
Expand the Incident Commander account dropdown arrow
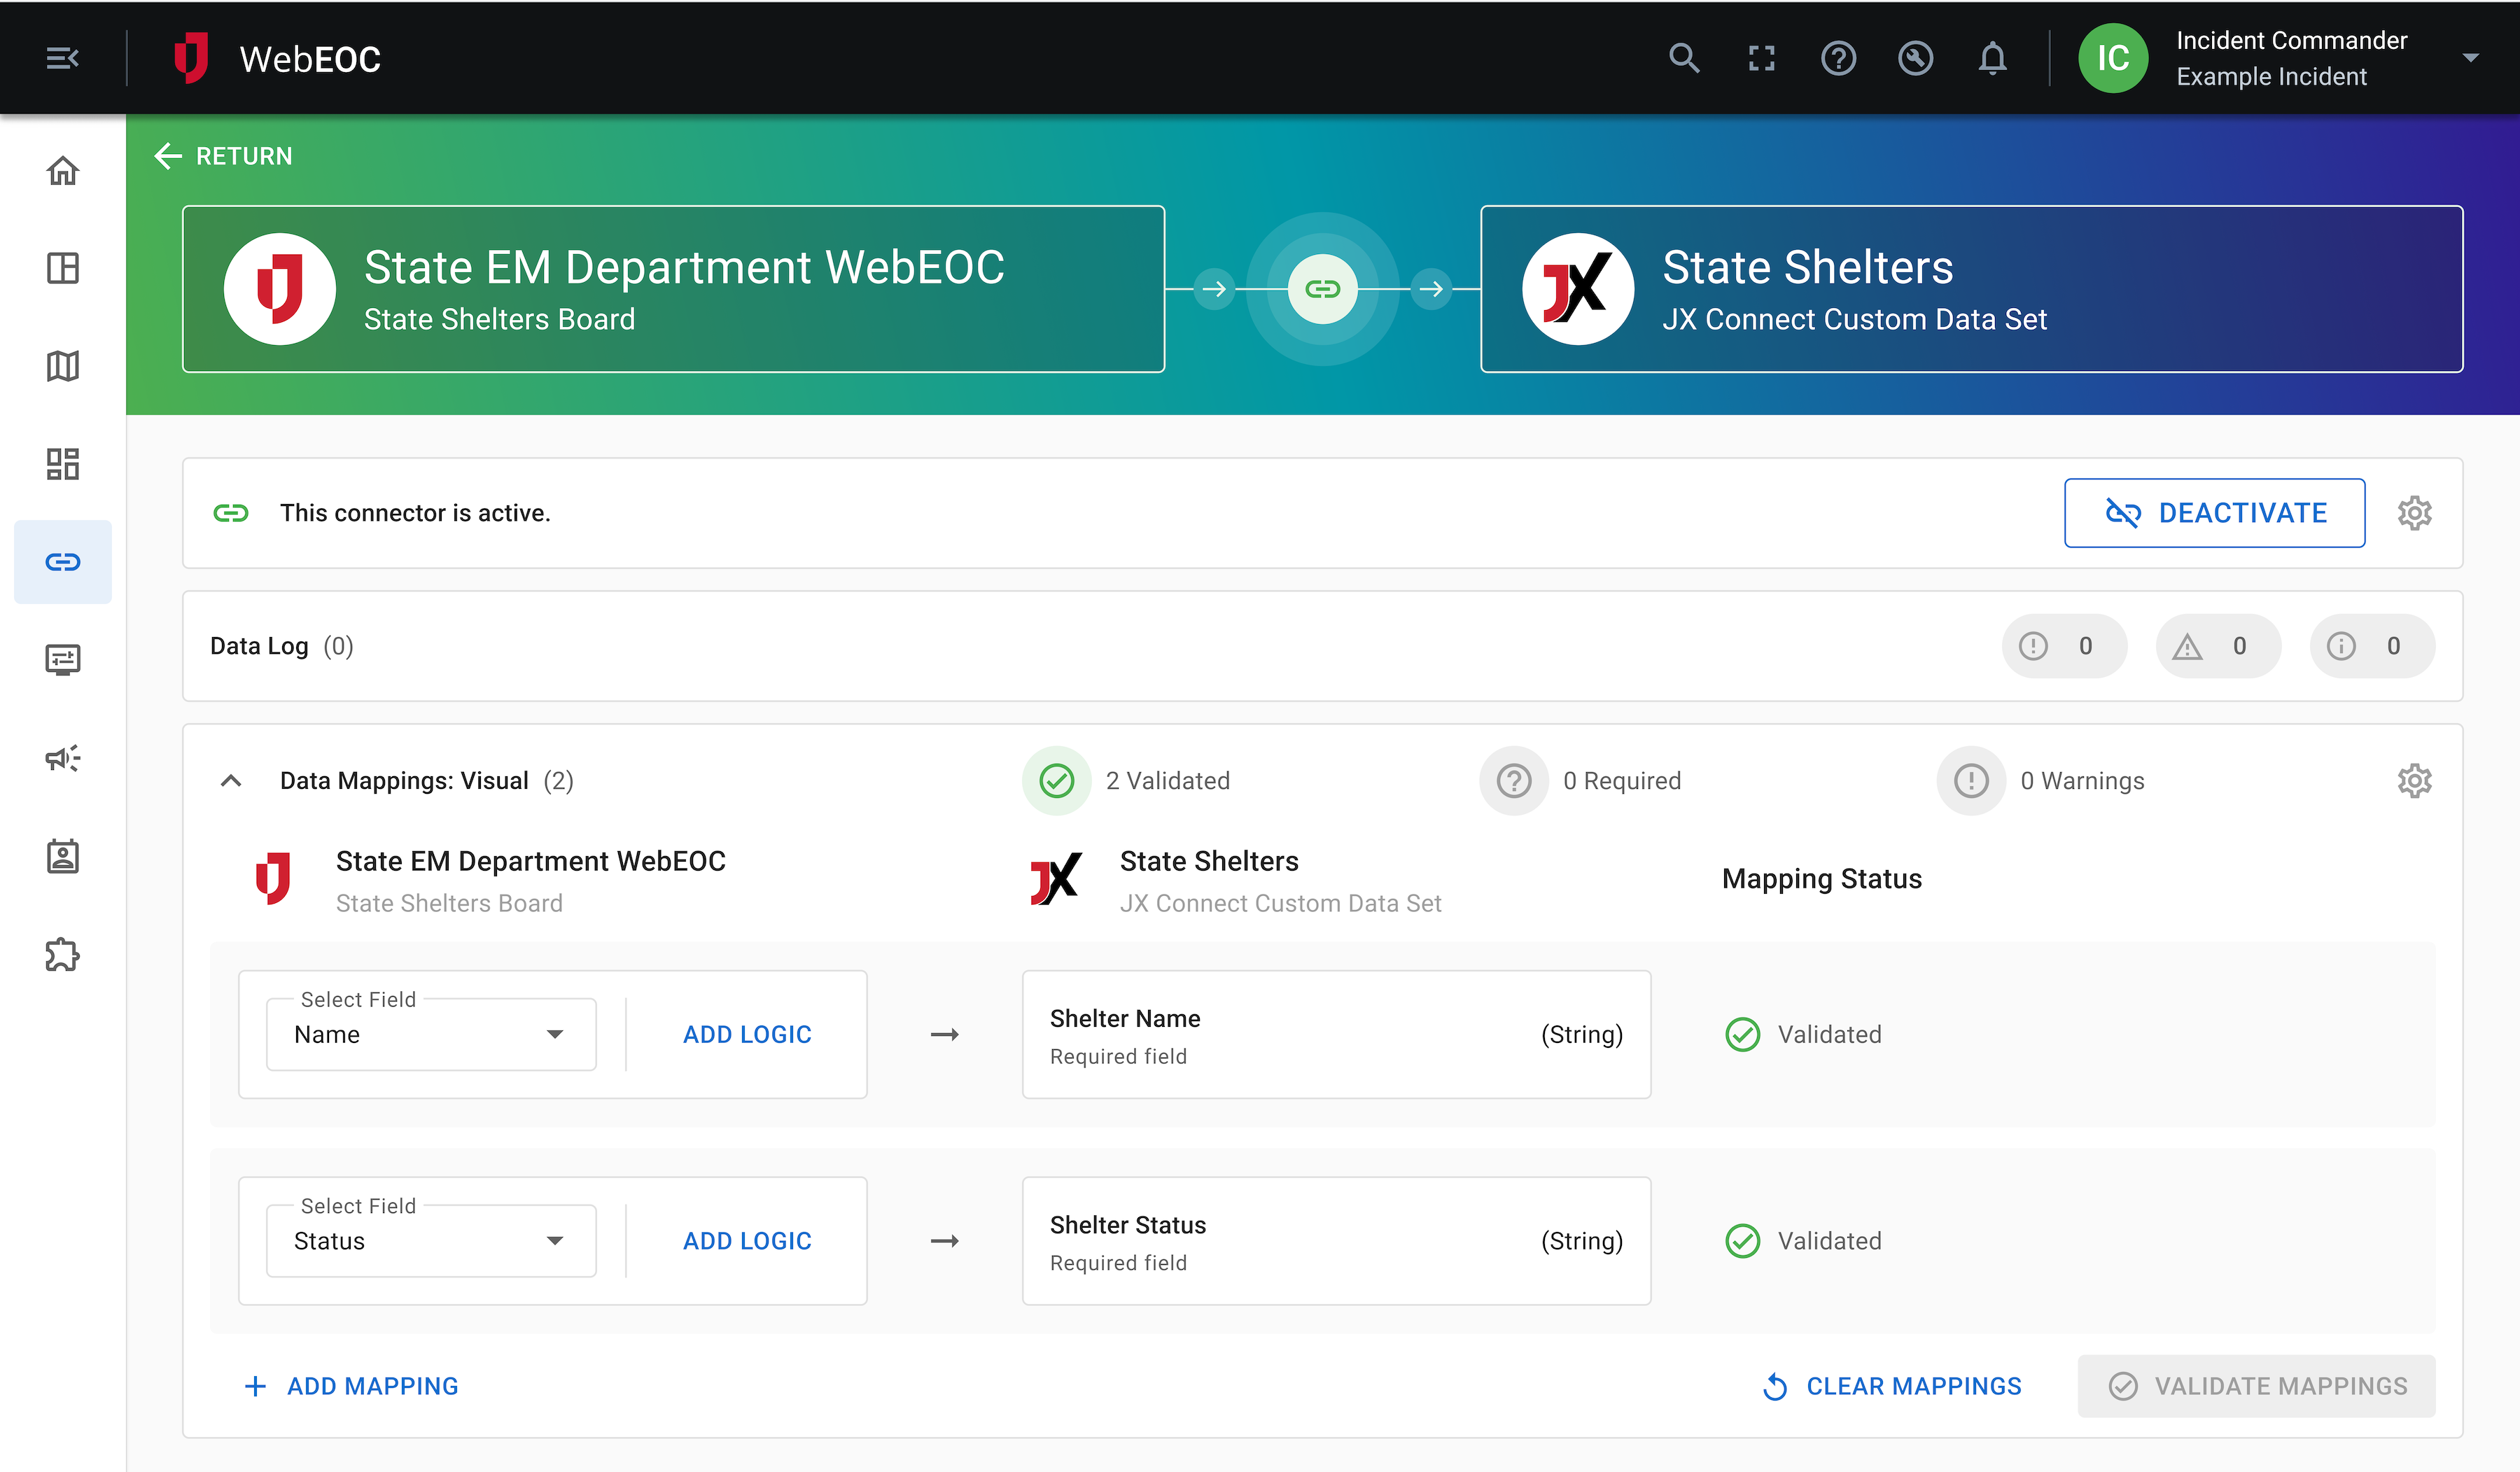coord(2470,58)
